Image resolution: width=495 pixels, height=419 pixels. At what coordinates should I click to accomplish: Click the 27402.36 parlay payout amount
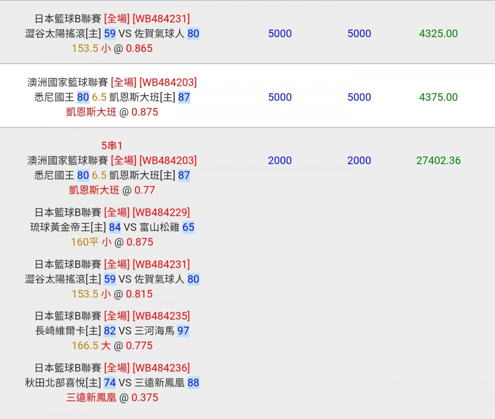pyautogui.click(x=438, y=160)
